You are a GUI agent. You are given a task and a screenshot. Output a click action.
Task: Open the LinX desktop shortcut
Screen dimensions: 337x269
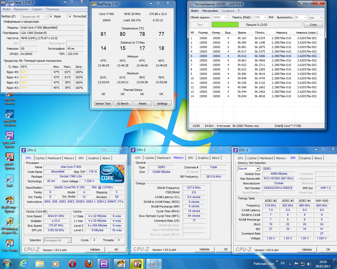(9, 181)
